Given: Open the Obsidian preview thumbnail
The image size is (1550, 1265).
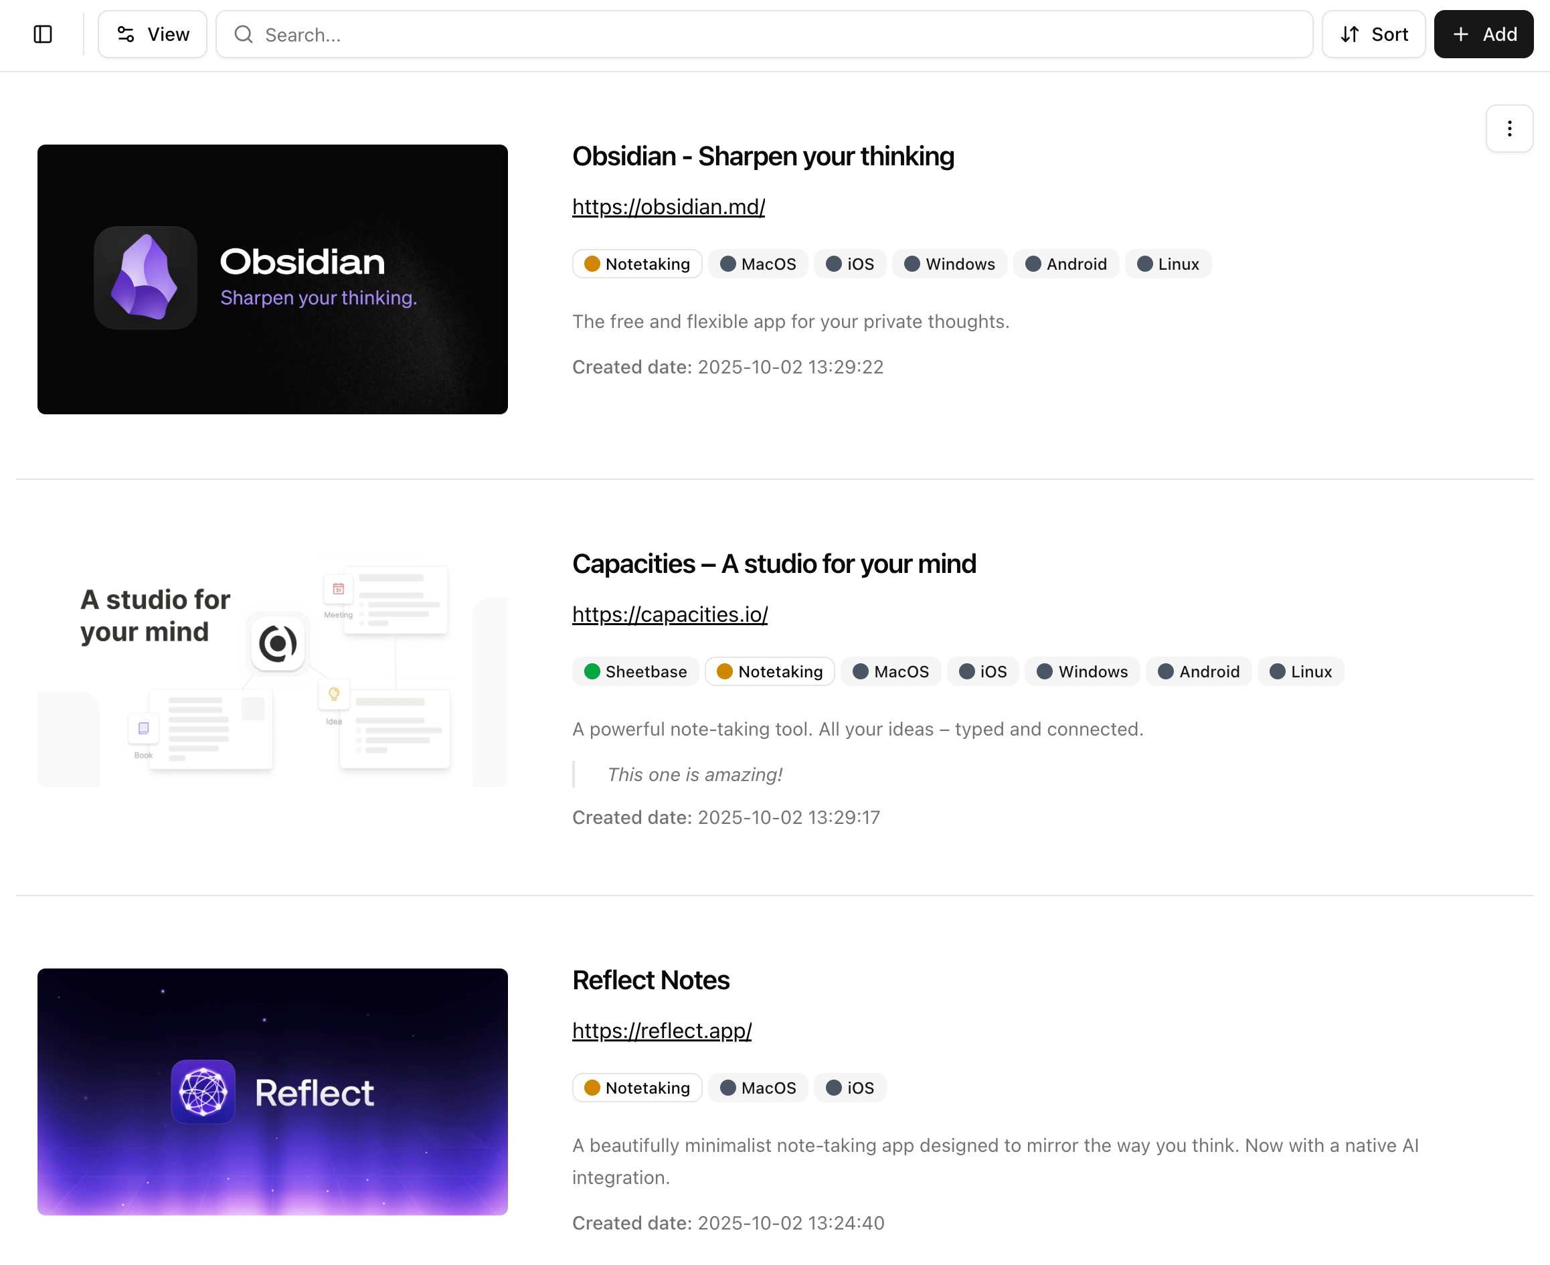Looking at the screenshot, I should click(x=272, y=279).
